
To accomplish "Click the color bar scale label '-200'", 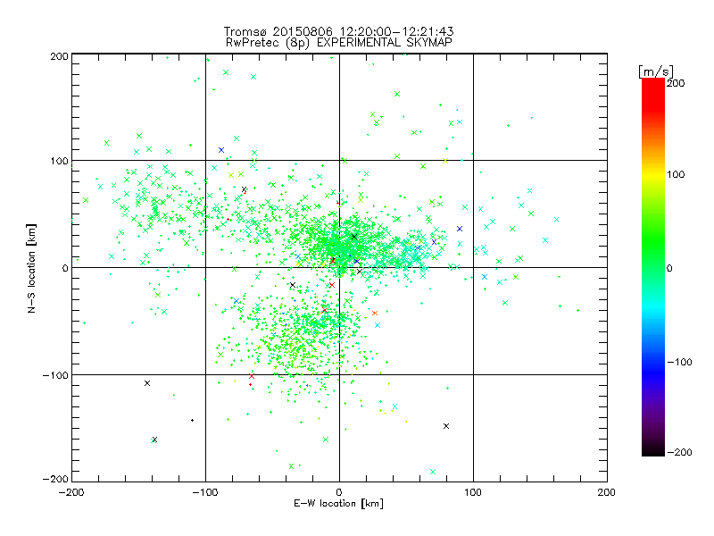I will 679,452.
